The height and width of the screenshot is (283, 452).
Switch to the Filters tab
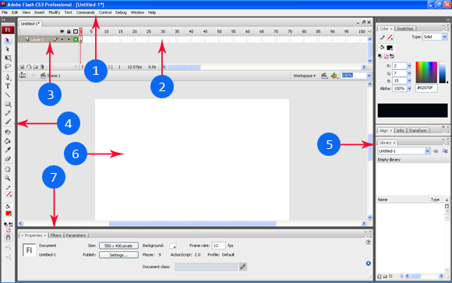(55, 235)
